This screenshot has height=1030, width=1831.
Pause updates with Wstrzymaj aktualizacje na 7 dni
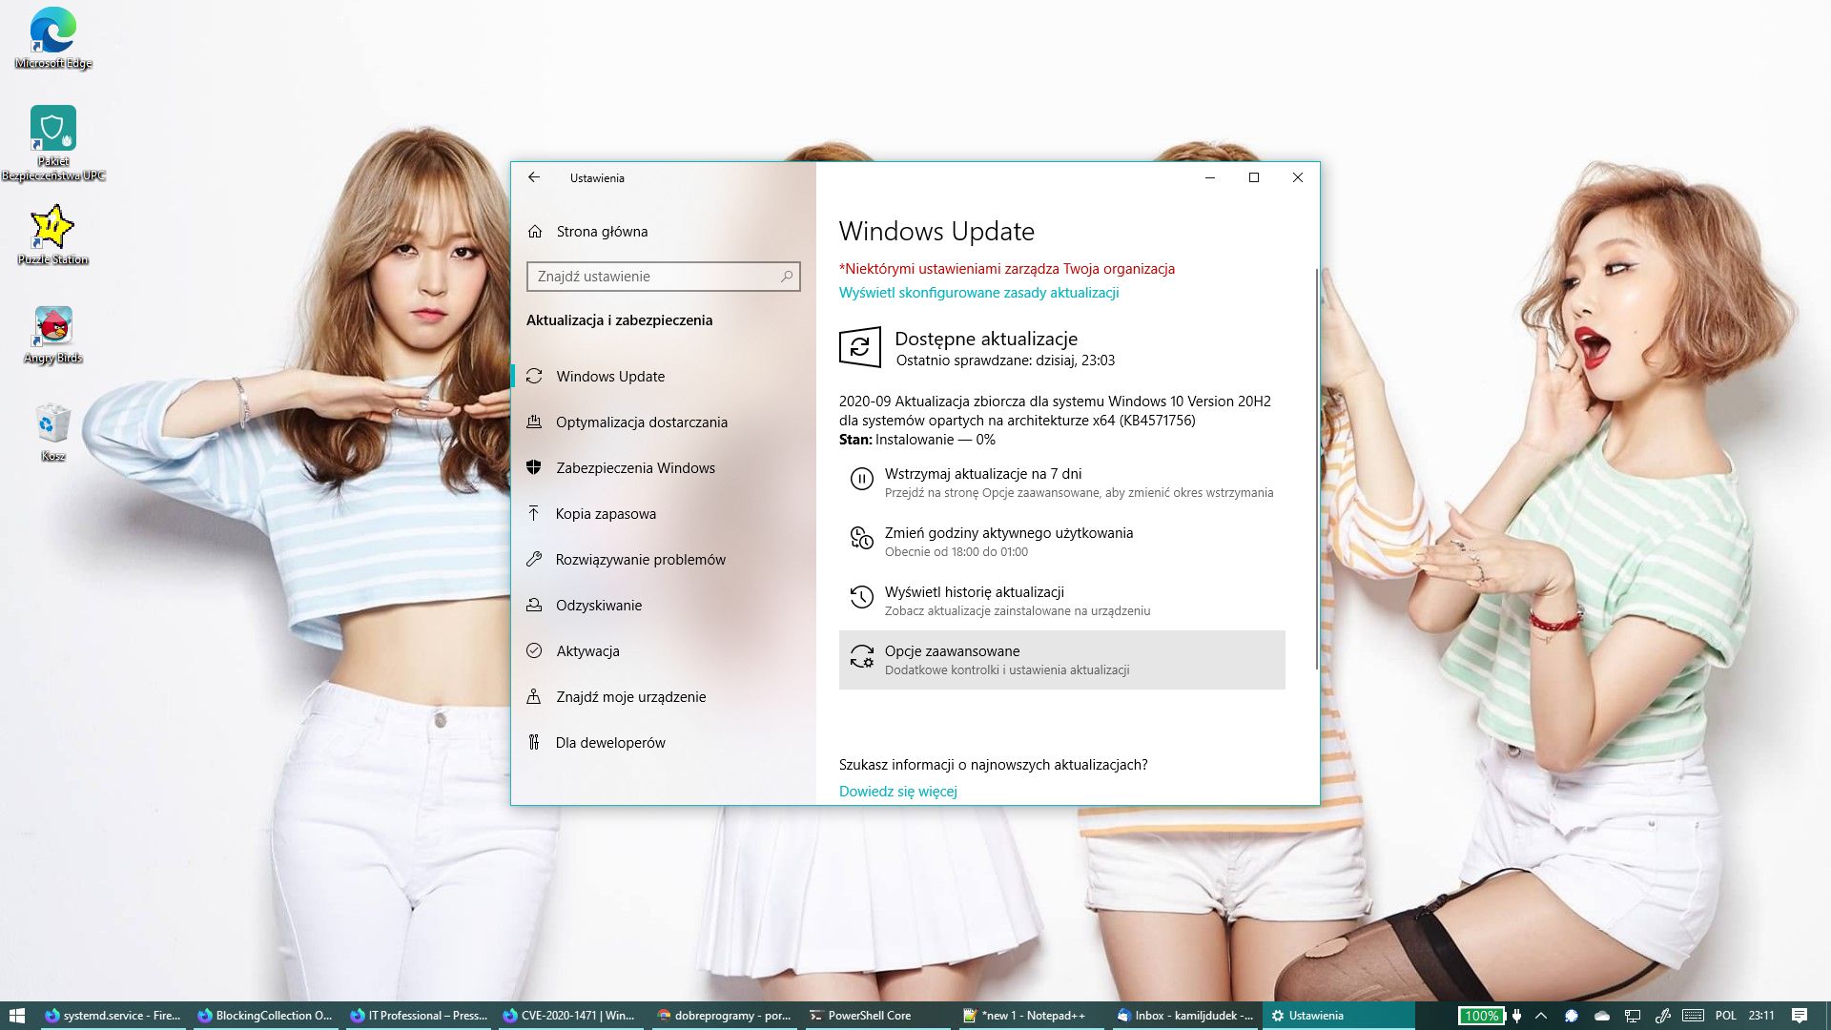pos(982,474)
